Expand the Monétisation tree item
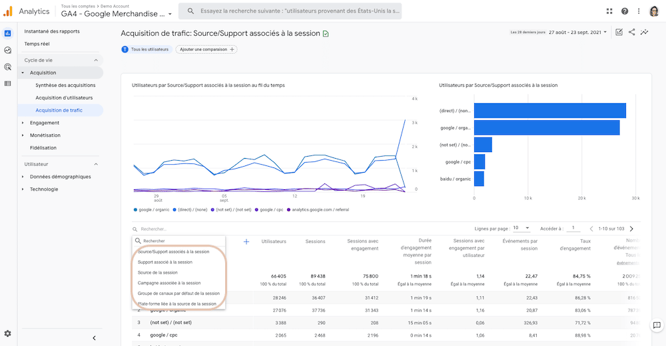 (x=23, y=135)
